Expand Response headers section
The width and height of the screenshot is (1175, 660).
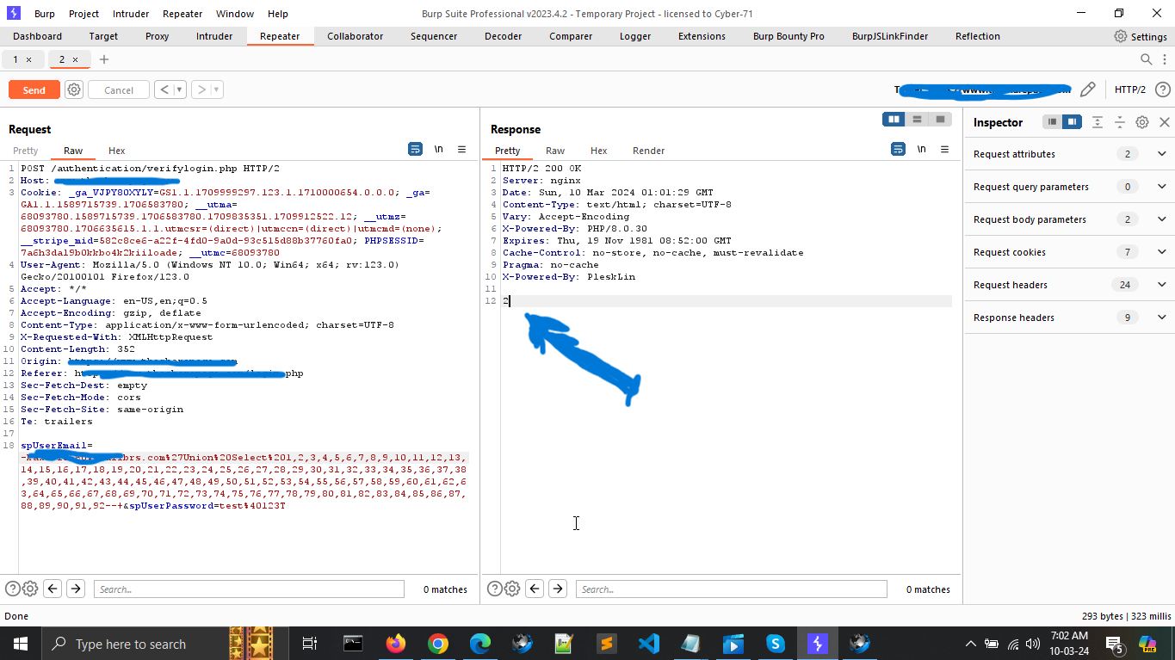tap(1161, 318)
